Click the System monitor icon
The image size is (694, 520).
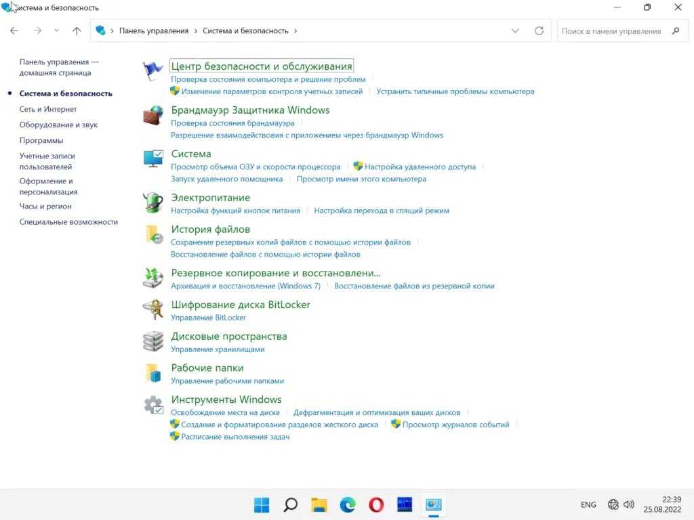[153, 159]
